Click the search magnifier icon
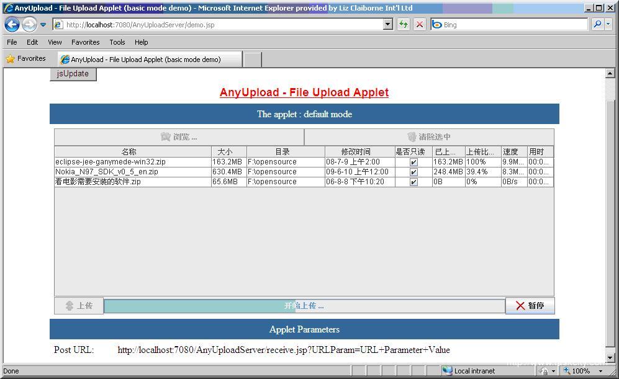 pyautogui.click(x=598, y=24)
